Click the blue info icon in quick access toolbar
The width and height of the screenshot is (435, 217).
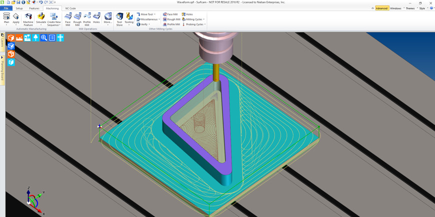pyautogui.click(x=23, y=2)
